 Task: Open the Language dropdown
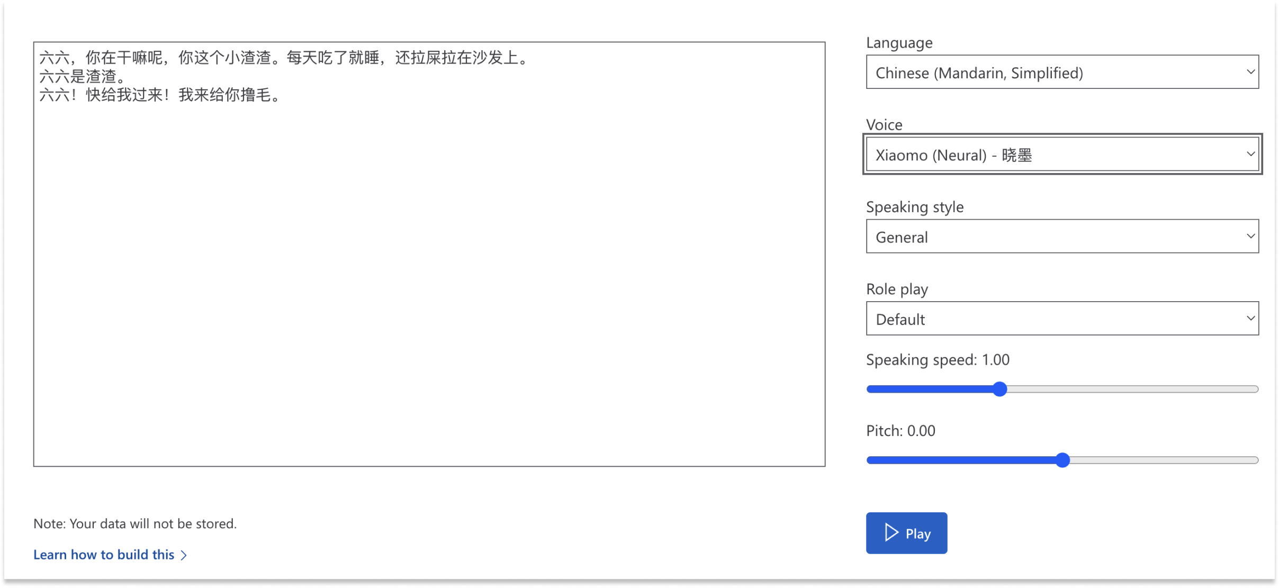1062,72
